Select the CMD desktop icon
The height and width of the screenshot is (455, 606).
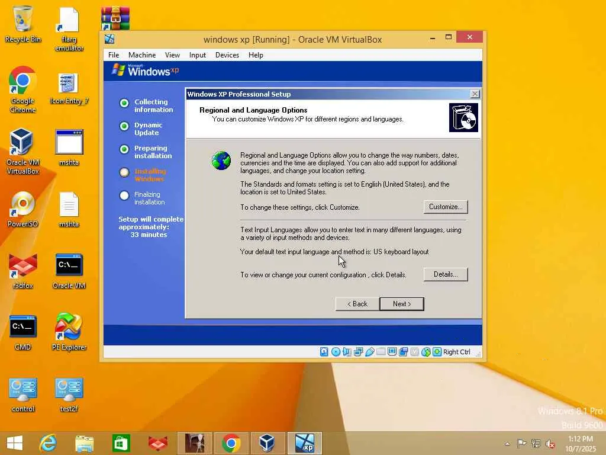point(23,333)
